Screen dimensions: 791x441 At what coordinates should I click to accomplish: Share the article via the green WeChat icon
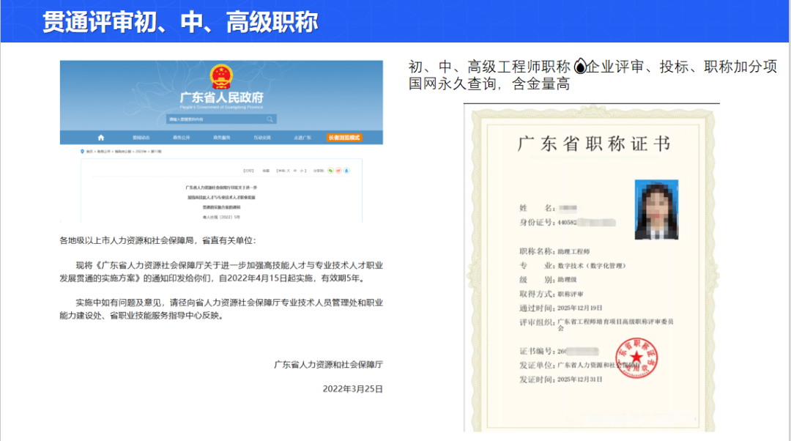[x=330, y=171]
